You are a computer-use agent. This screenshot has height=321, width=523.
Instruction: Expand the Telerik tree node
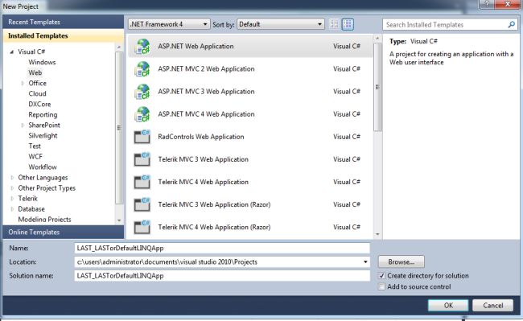tap(12, 199)
